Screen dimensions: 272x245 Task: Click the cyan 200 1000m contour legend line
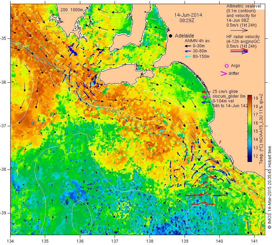tap(67, 13)
